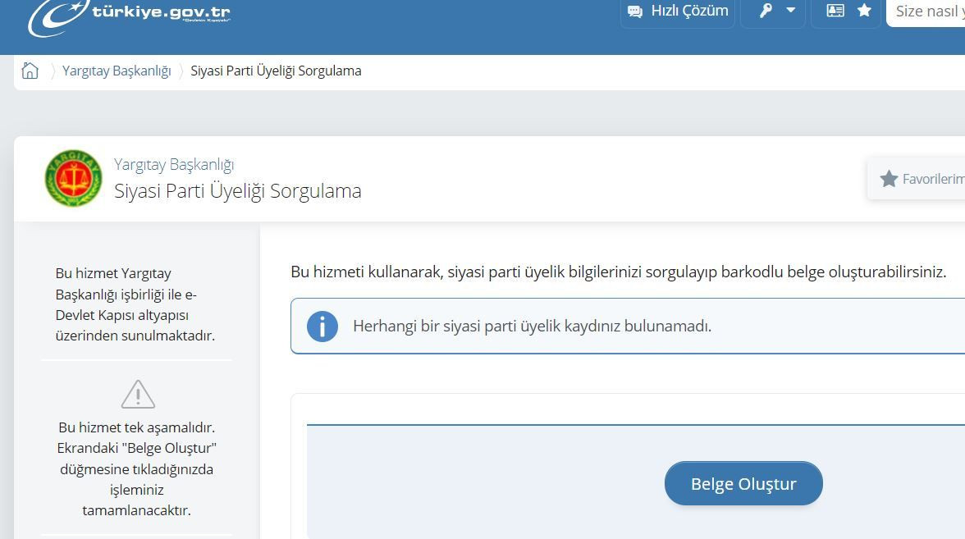This screenshot has height=539, width=965.
Task: Select Siyasi Parti Üyeliği Sorgulama breadcrumb
Action: click(276, 71)
